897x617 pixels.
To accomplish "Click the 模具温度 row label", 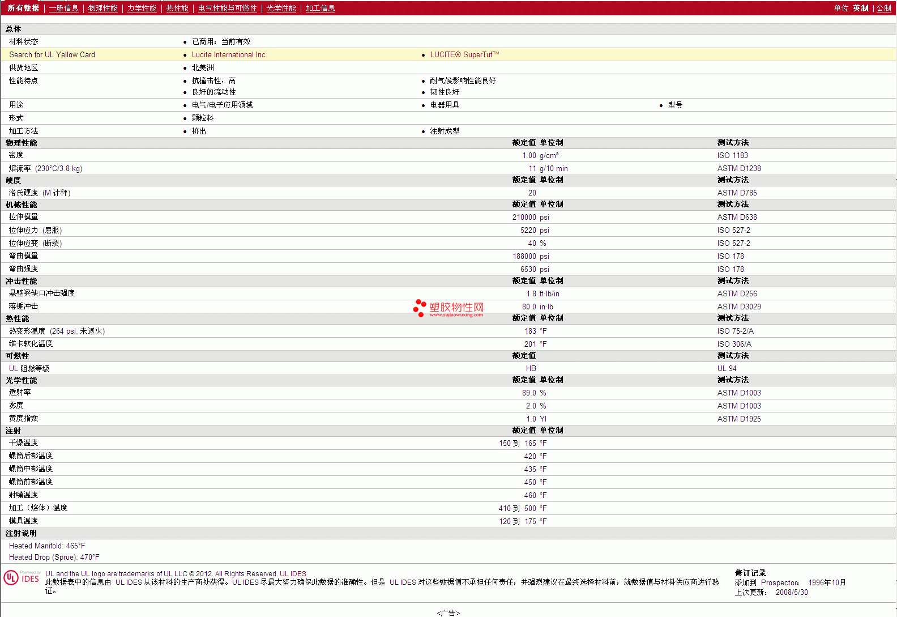I will (23, 521).
